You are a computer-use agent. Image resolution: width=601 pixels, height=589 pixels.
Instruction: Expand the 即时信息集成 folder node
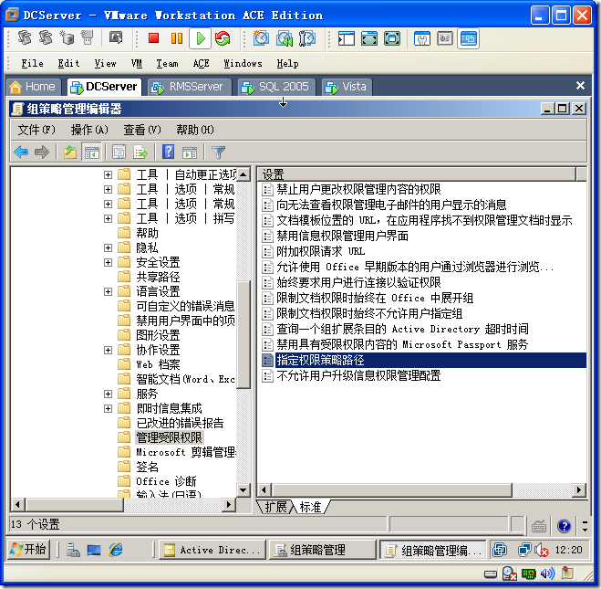tap(109, 409)
